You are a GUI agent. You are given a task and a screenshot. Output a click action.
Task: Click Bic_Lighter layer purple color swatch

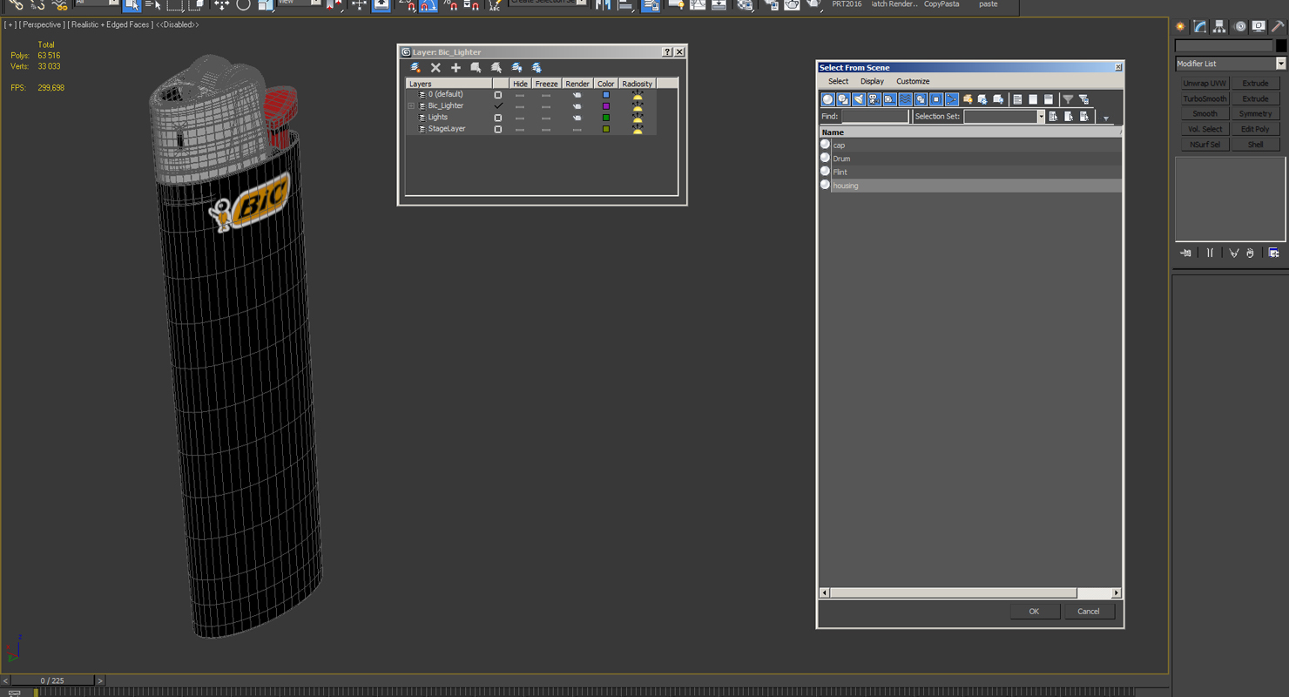(606, 105)
